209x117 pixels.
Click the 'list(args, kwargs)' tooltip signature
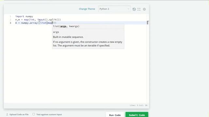66,26
